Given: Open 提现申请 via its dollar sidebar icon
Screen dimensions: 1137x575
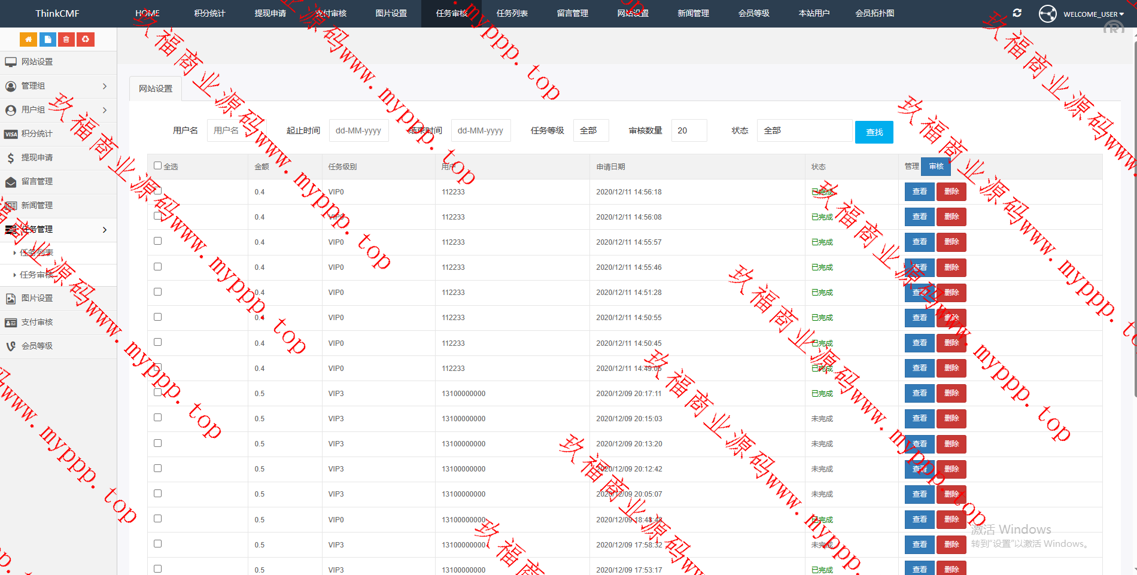Looking at the screenshot, I should [11, 158].
